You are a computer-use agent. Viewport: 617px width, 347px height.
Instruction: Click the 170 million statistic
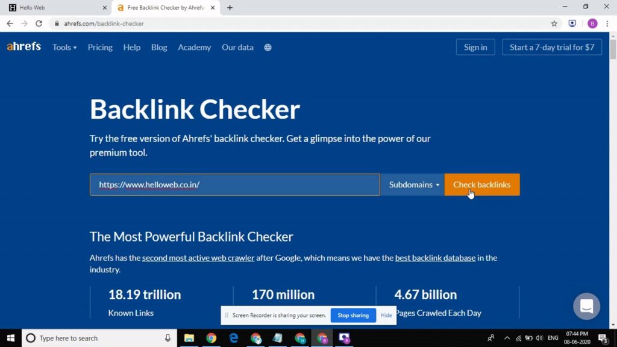click(283, 294)
